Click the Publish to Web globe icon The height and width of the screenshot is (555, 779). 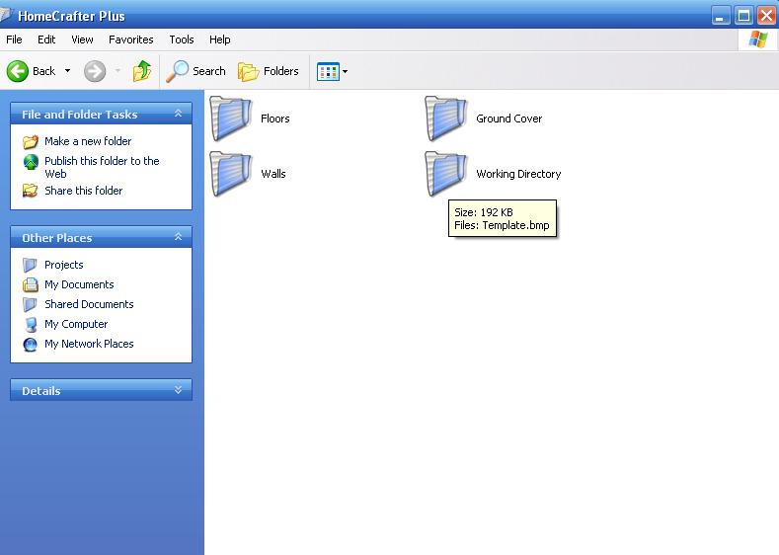(31, 162)
